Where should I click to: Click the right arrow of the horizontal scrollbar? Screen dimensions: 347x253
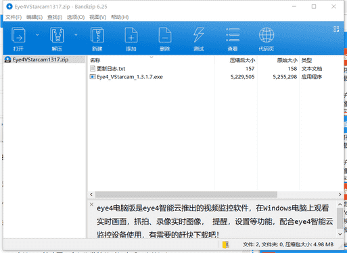point(340,194)
